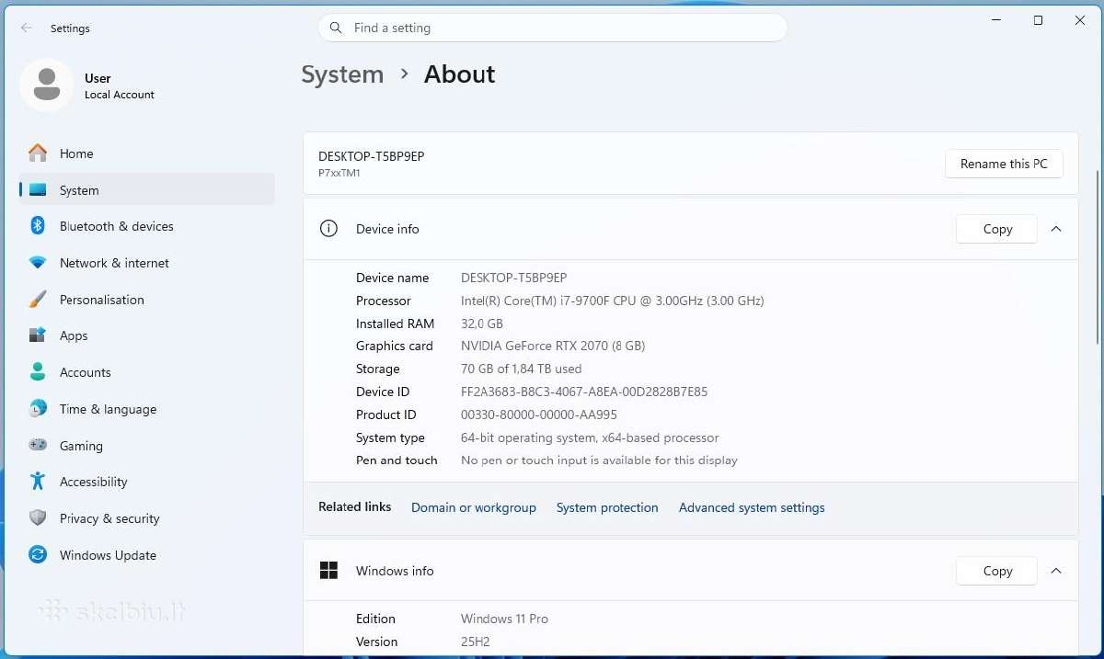Click the Device name value in Device info
This screenshot has width=1104, height=659.
514,278
